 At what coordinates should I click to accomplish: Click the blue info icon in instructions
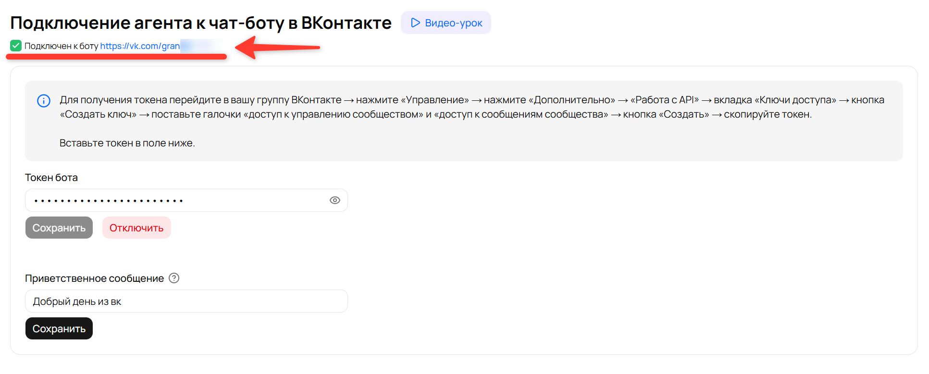(44, 101)
